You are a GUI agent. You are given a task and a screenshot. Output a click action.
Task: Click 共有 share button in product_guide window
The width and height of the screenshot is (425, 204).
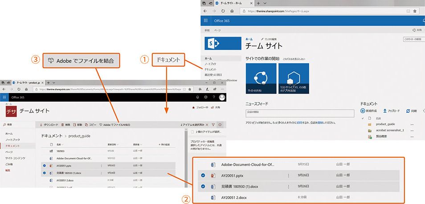coord(216,107)
